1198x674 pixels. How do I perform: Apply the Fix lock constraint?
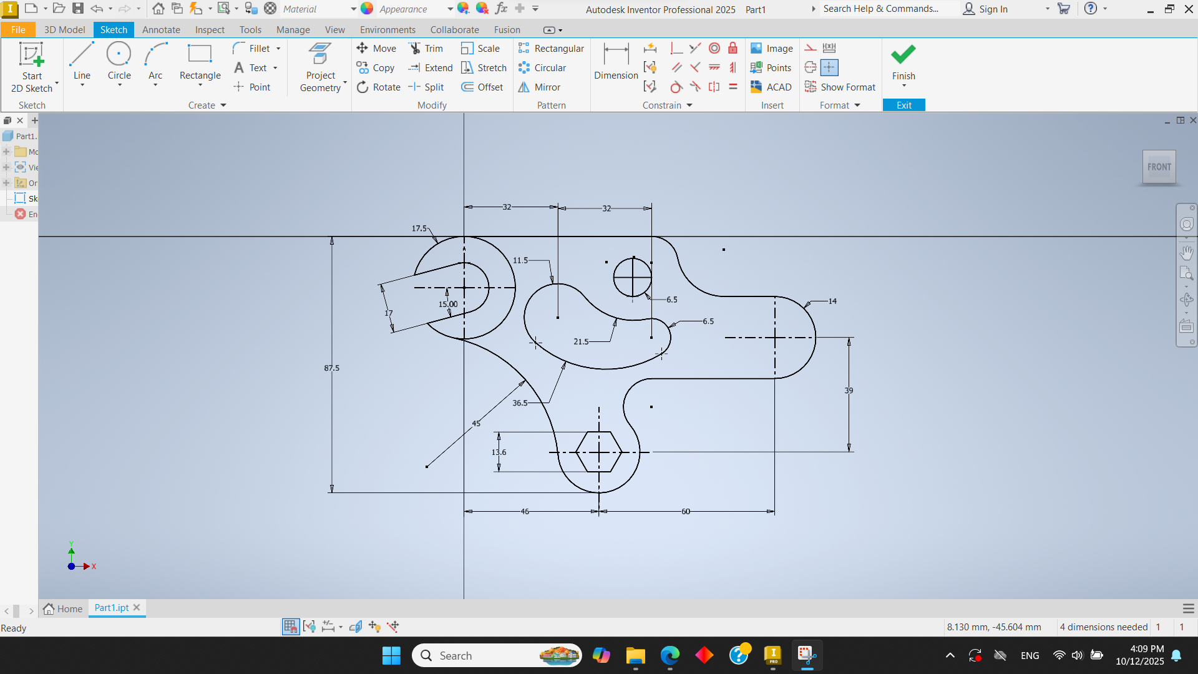pyautogui.click(x=733, y=49)
